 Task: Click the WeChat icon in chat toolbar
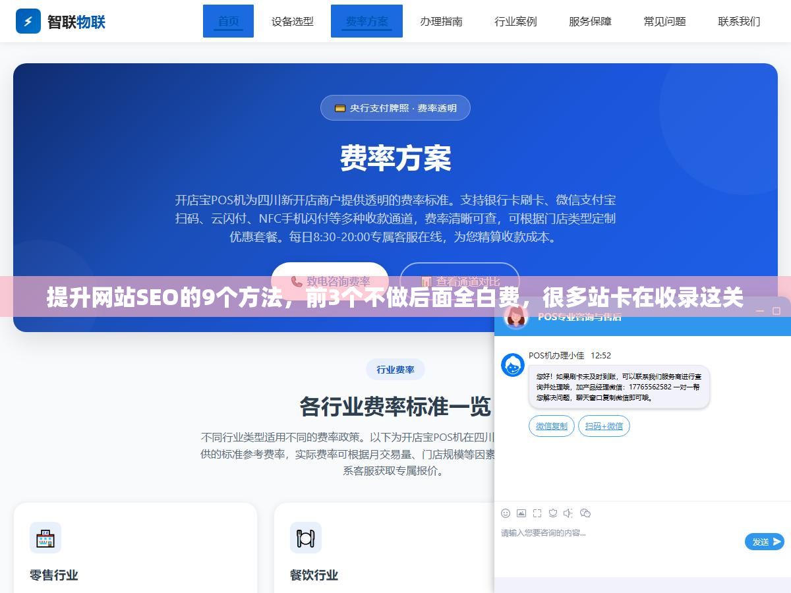coord(585,513)
